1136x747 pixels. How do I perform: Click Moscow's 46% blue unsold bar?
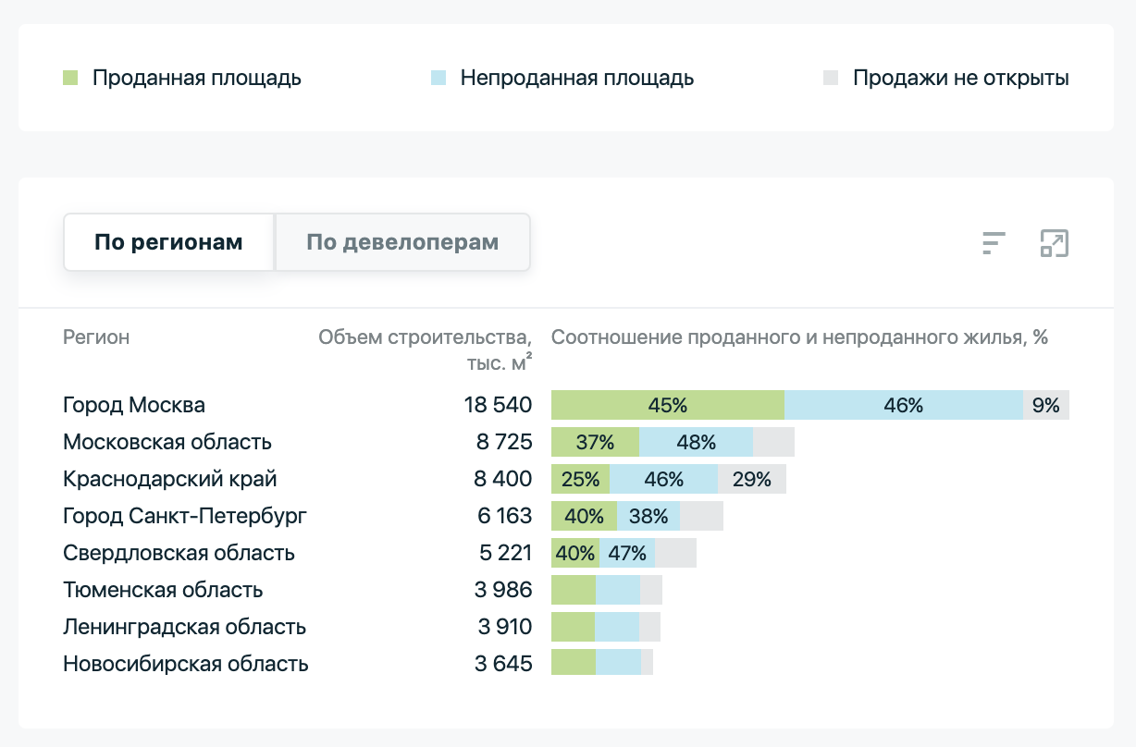pos(903,405)
